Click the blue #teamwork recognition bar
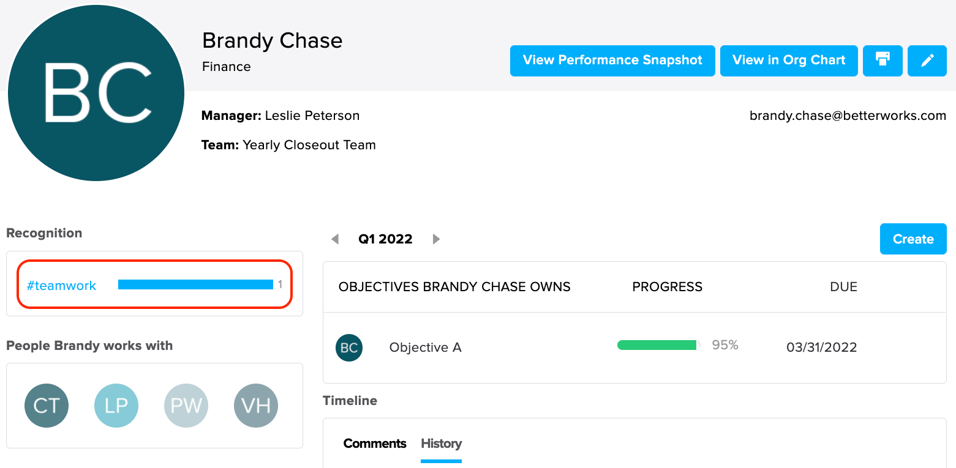Image resolution: width=956 pixels, height=468 pixels. click(x=195, y=284)
